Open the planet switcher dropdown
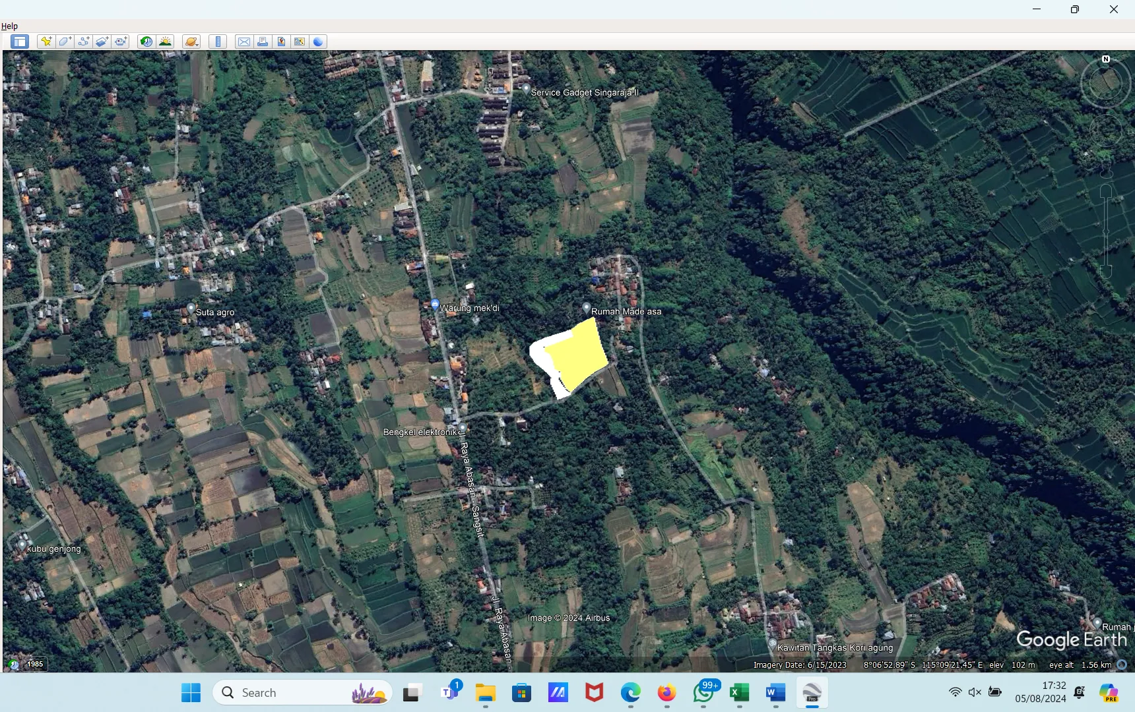The image size is (1135, 712). pyautogui.click(x=191, y=42)
